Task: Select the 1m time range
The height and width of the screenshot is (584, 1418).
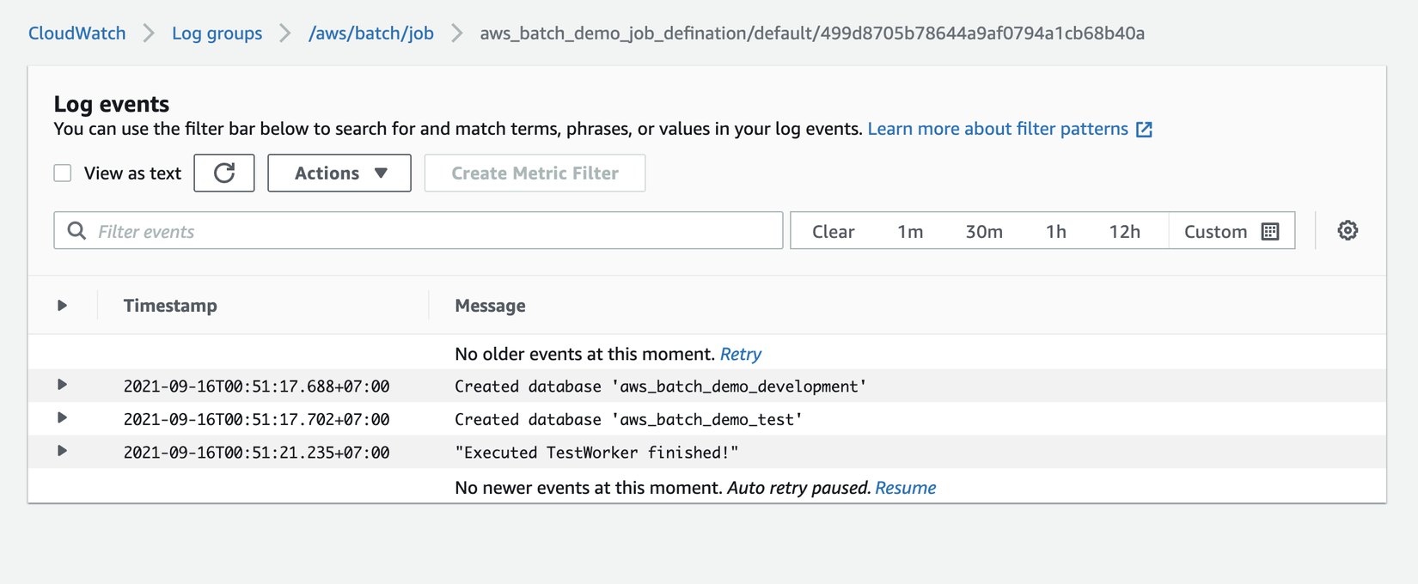Action: click(910, 232)
